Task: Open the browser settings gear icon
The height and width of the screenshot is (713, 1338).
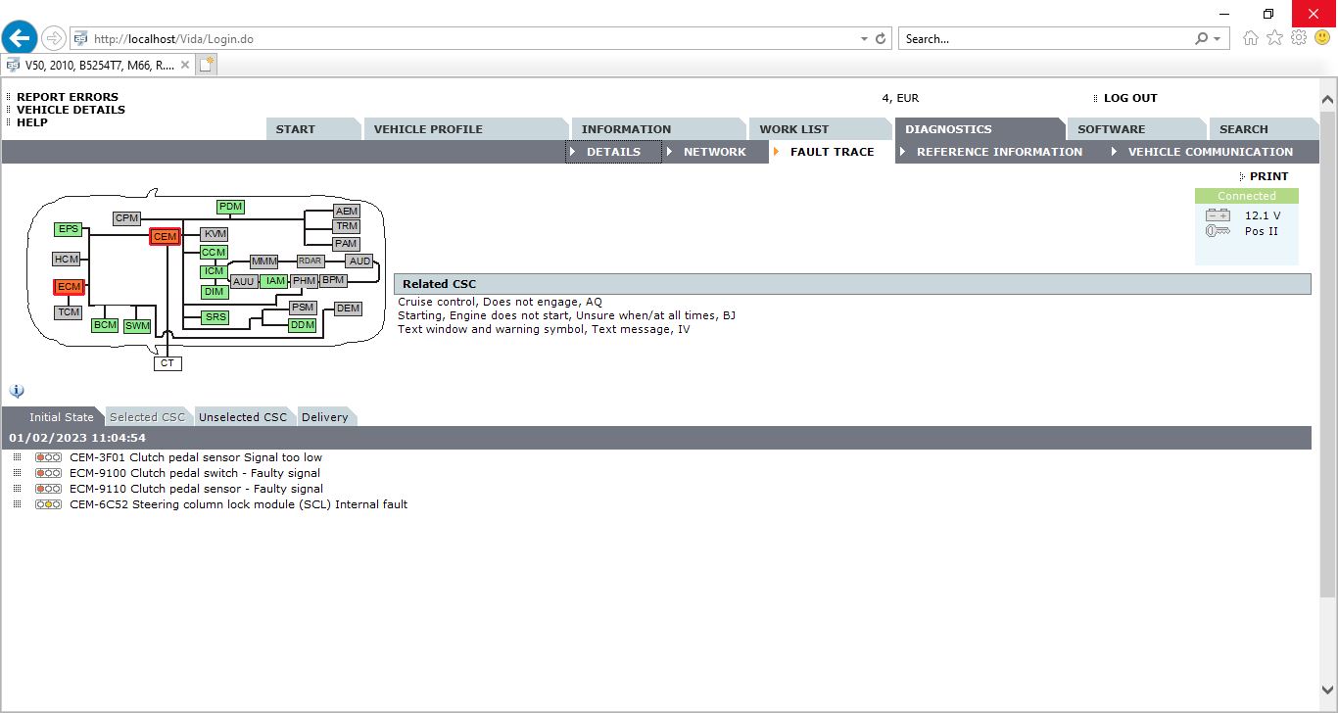Action: coord(1299,38)
